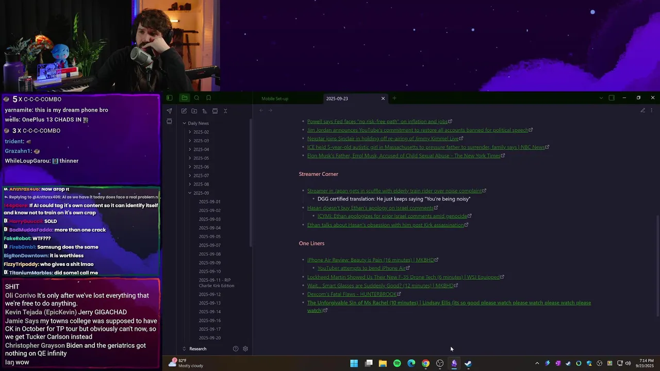Open the weather widget on taskbar
This screenshot has height=371, width=660.
(x=187, y=363)
